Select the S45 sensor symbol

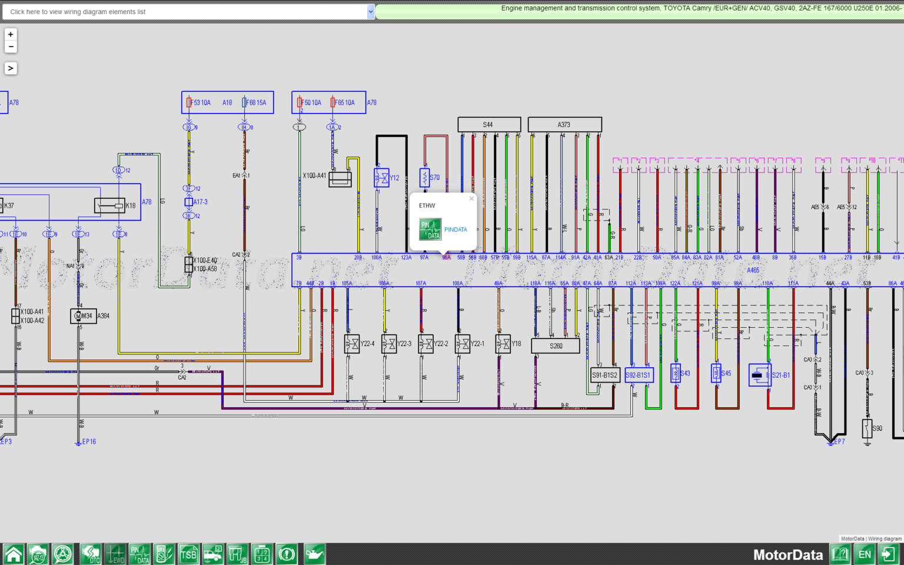click(x=716, y=373)
